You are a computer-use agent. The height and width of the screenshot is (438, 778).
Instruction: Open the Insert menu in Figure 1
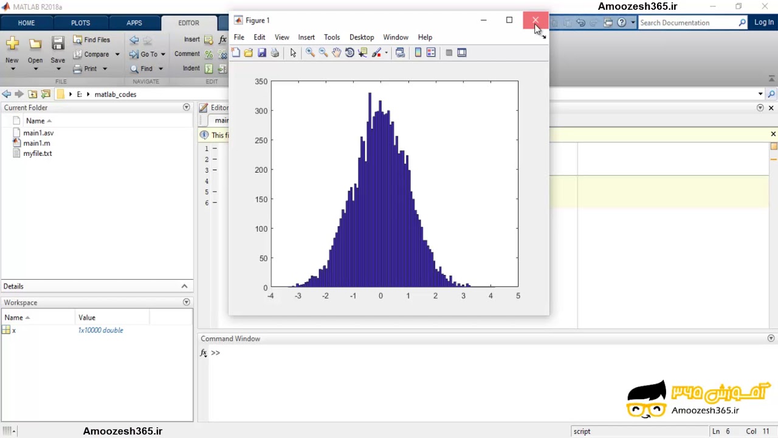click(306, 37)
